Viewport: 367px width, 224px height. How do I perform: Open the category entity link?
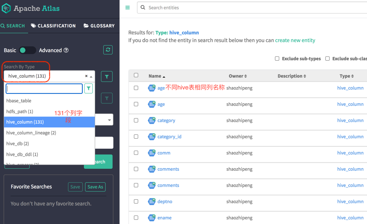166,120
